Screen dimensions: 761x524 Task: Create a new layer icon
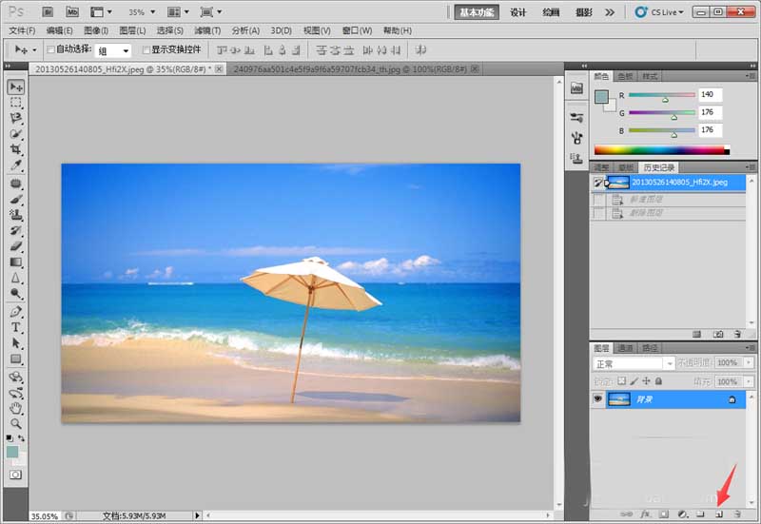click(719, 514)
